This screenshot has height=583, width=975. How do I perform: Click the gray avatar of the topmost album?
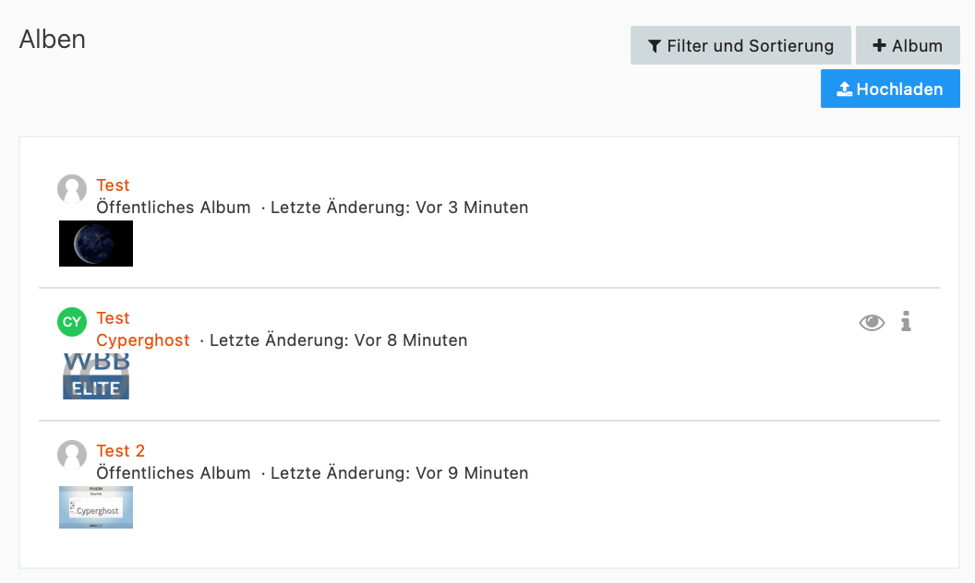click(72, 189)
